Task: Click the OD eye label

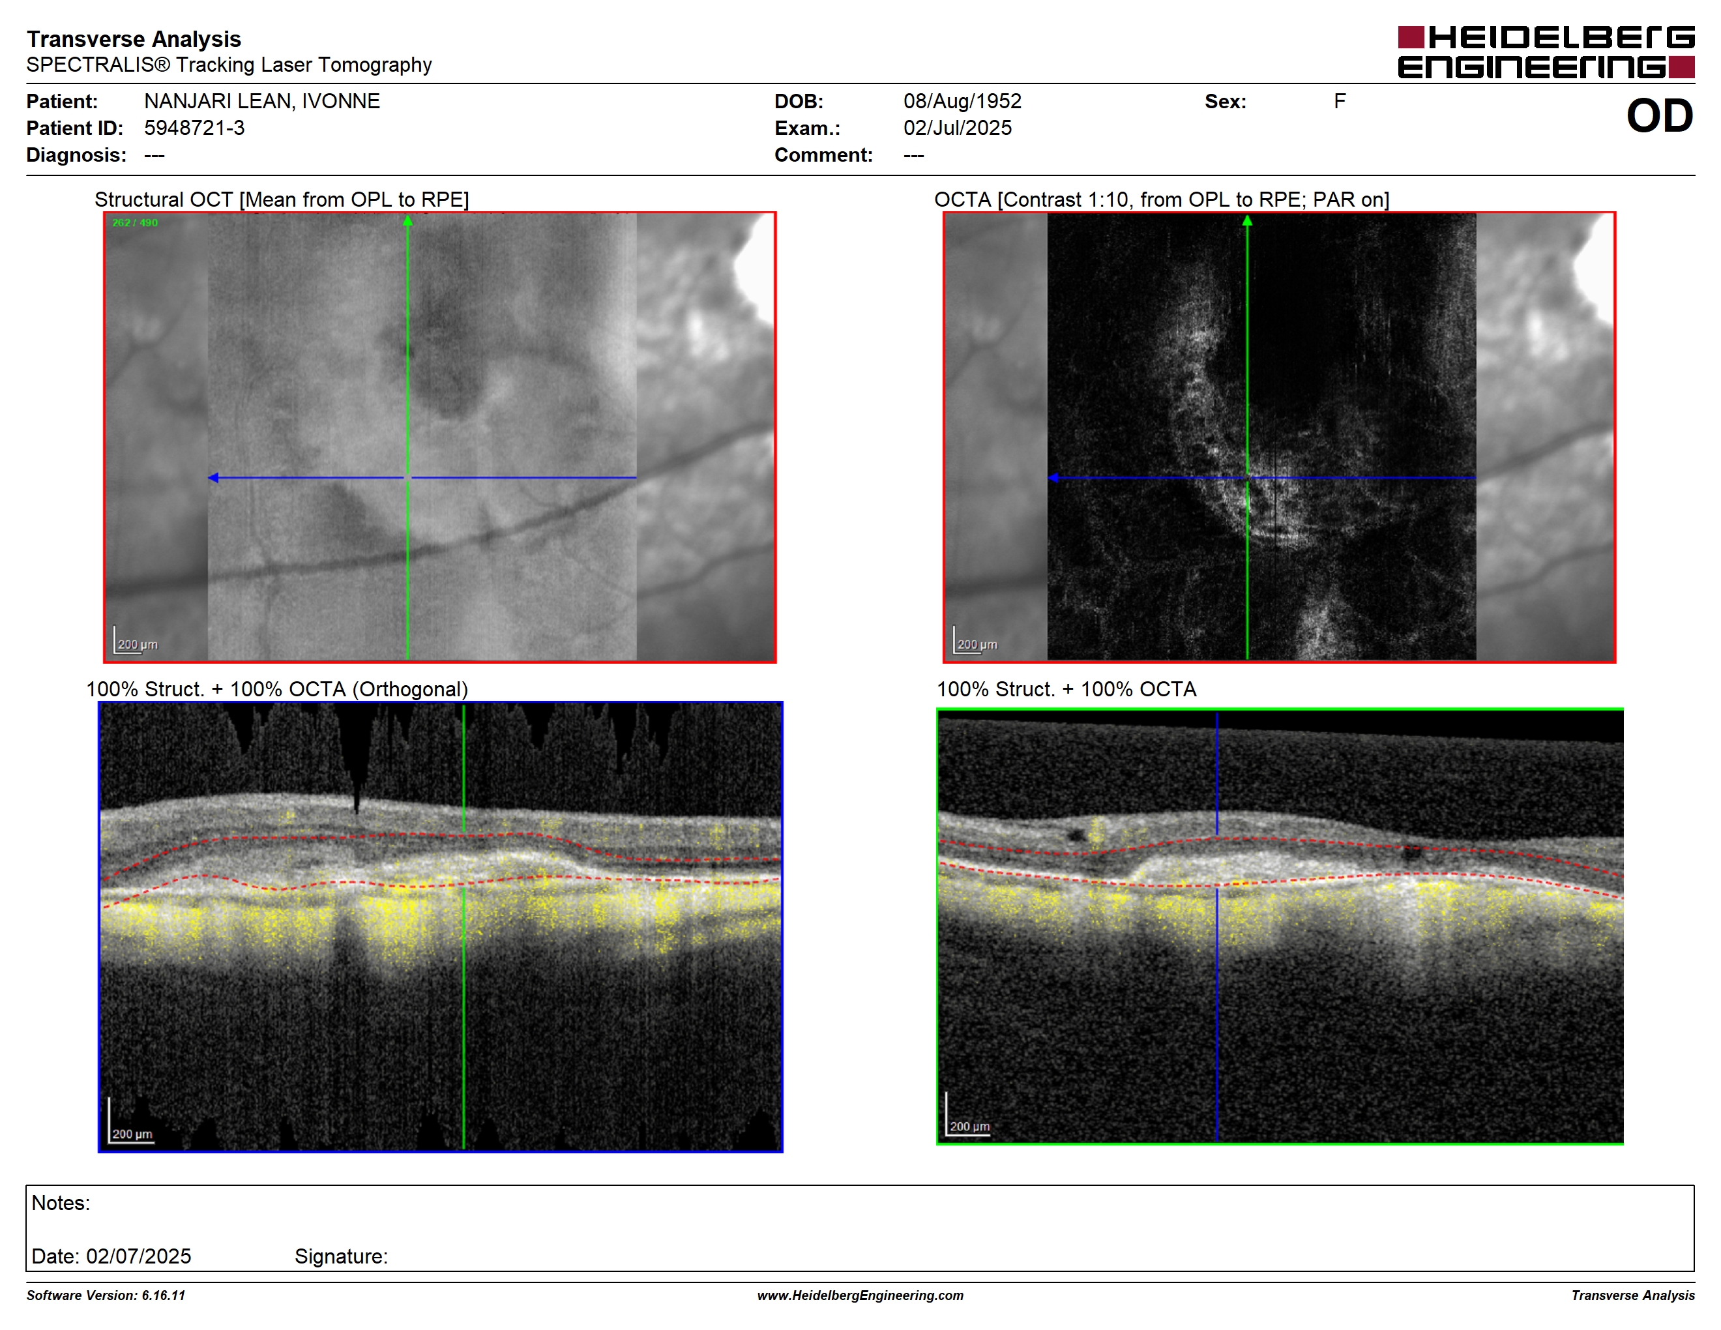Action: (x=1660, y=116)
